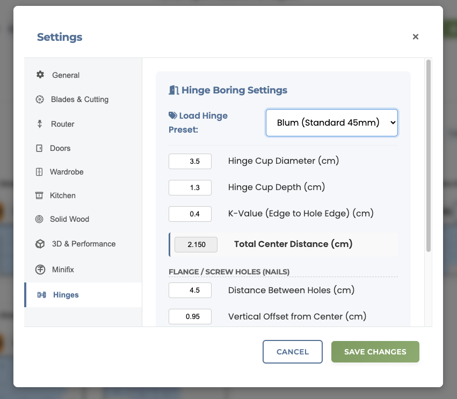Viewport: 457px width, 399px height.
Task: Change preset from Blum Standard 45mm
Action: tap(331, 122)
